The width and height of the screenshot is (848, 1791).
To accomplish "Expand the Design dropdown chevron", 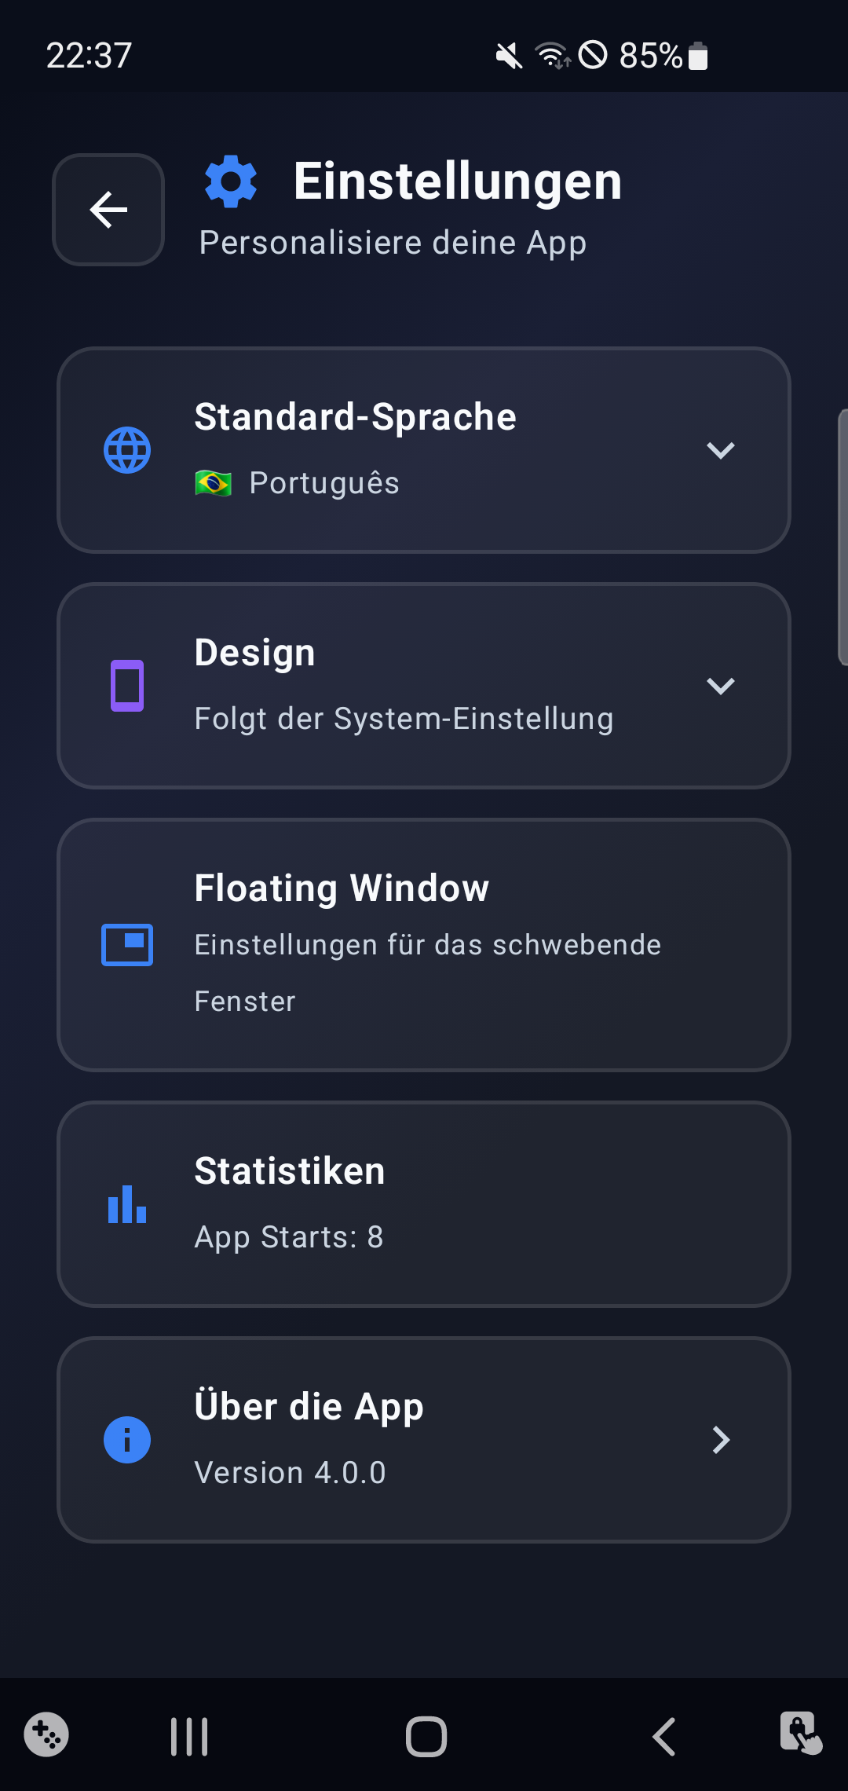I will 720,686.
